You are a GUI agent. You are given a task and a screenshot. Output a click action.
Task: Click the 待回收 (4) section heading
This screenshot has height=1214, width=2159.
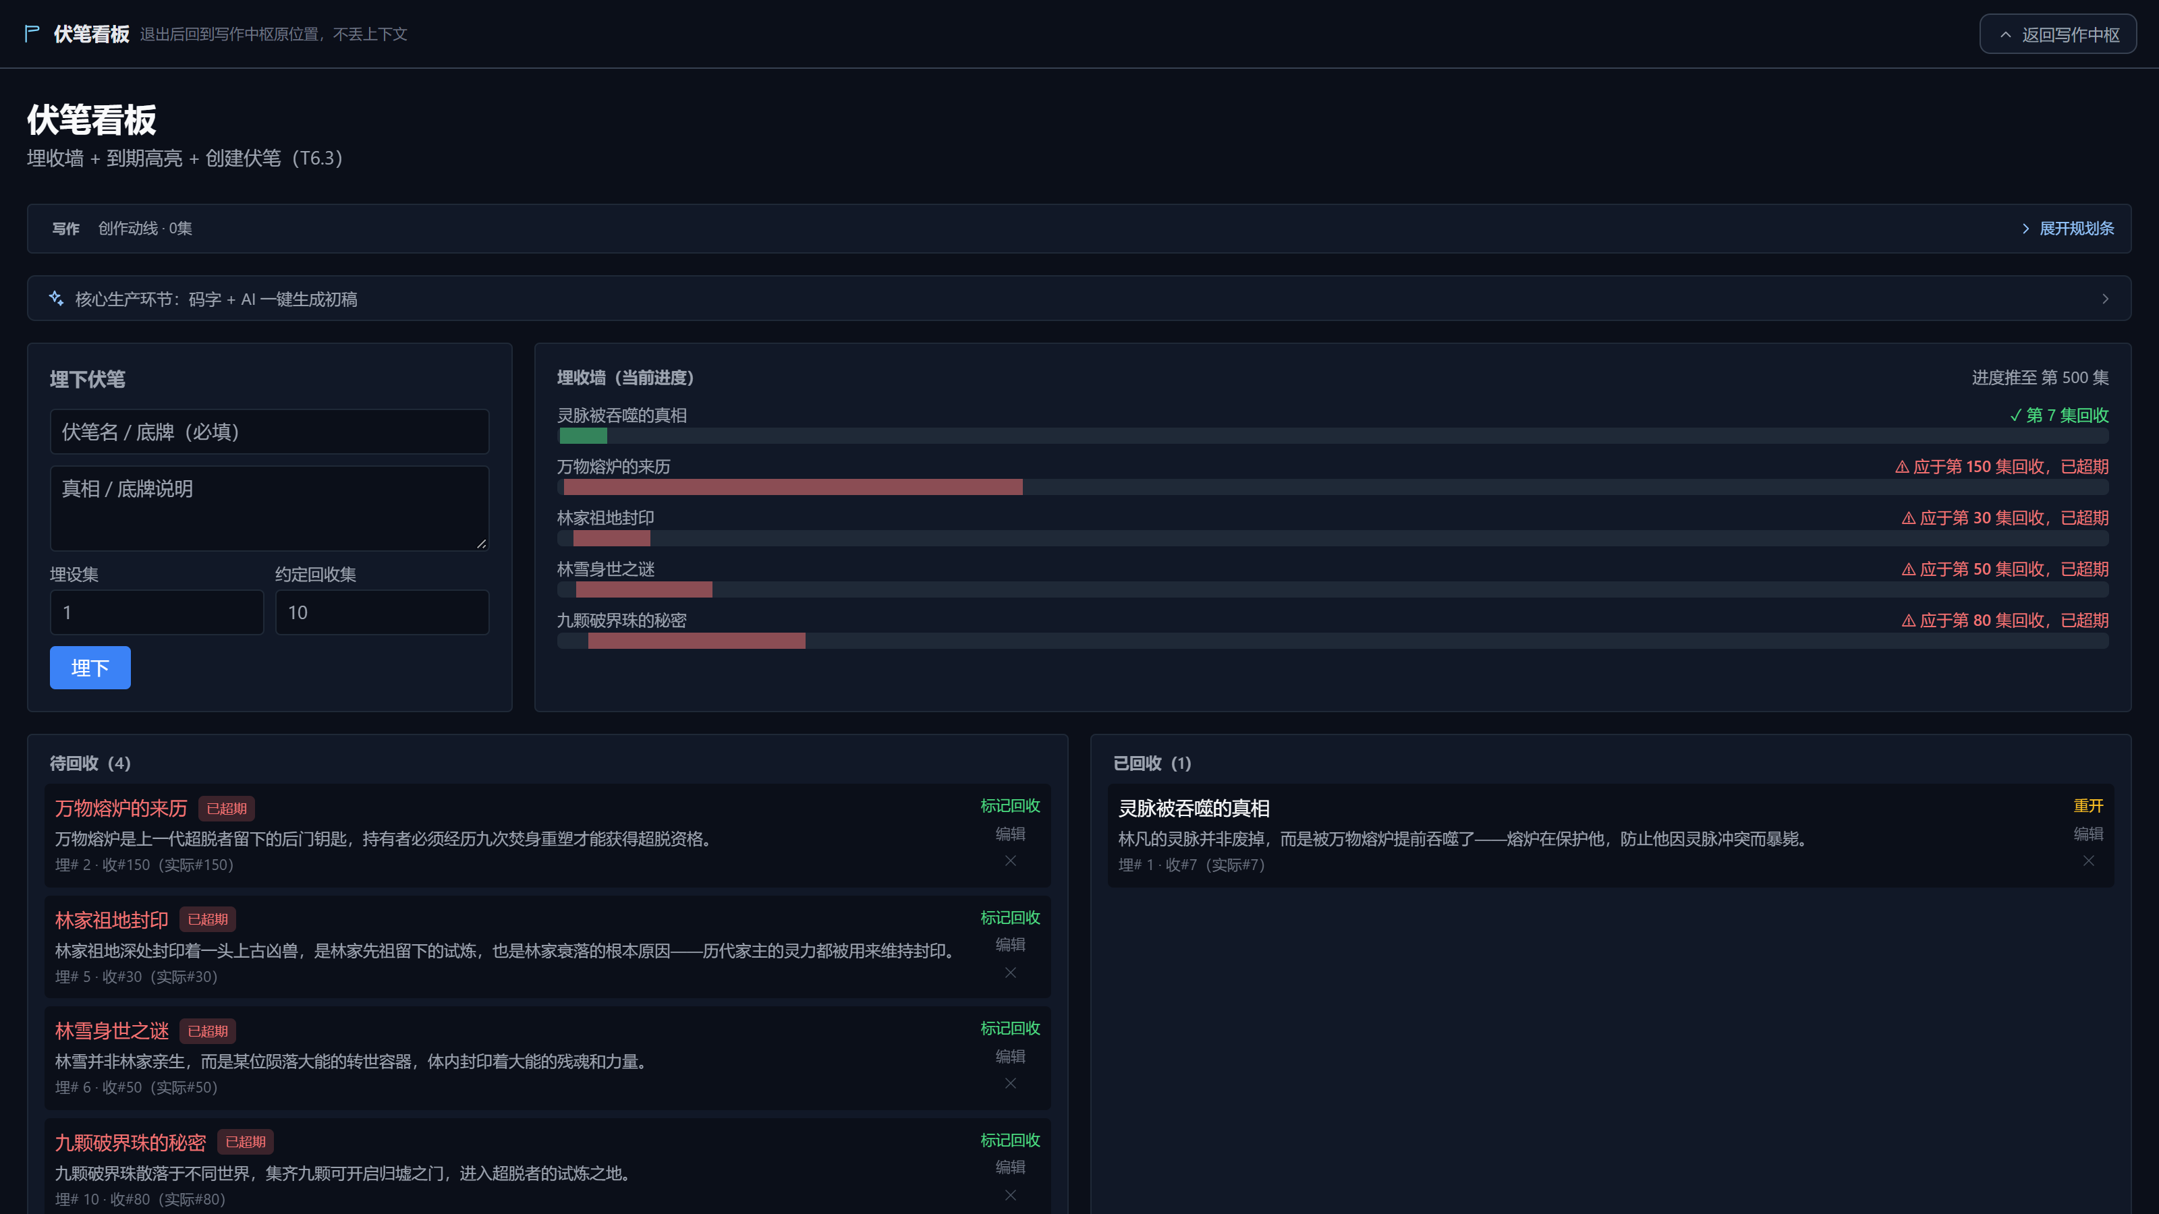click(x=90, y=763)
